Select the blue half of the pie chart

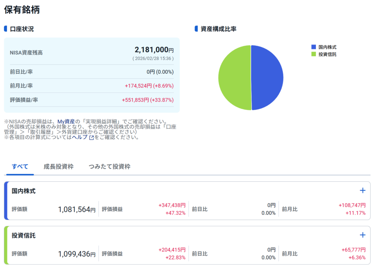point(267,77)
